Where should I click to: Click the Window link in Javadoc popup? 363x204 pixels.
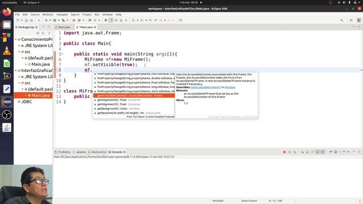[230, 87]
